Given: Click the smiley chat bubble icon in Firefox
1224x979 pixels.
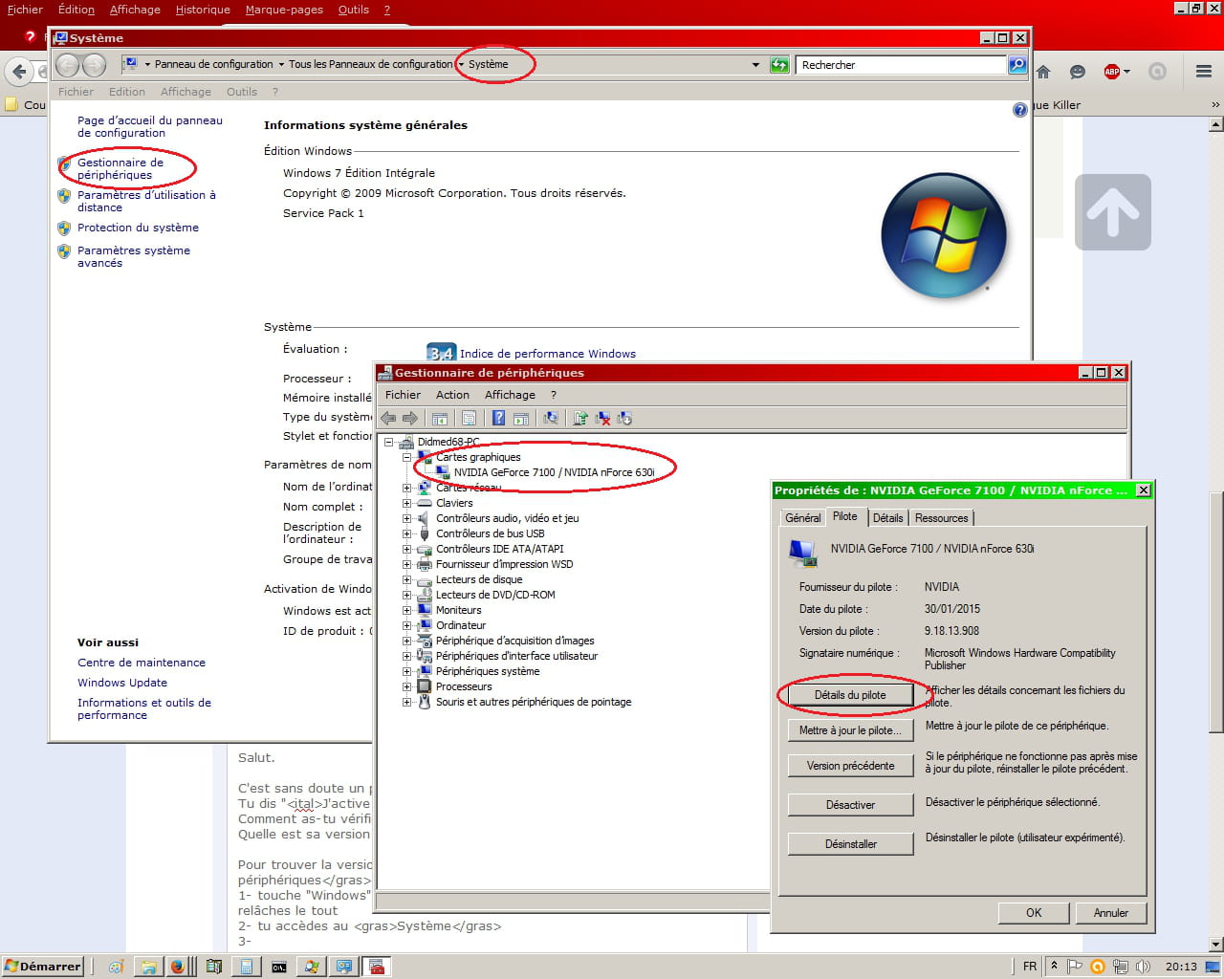Looking at the screenshot, I should [1078, 72].
